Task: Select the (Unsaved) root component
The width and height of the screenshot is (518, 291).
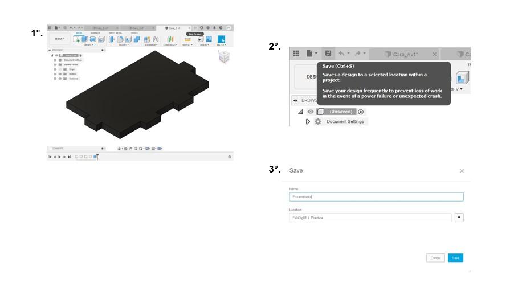Action: 336,112
